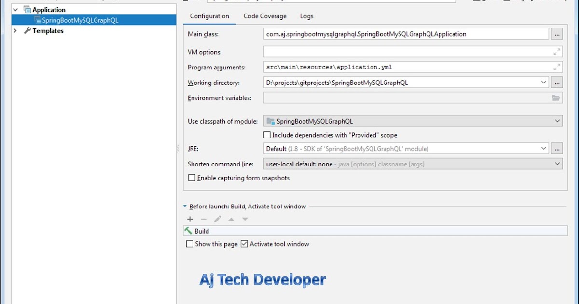Move before launch task down
579x304 pixels.
coord(245,219)
